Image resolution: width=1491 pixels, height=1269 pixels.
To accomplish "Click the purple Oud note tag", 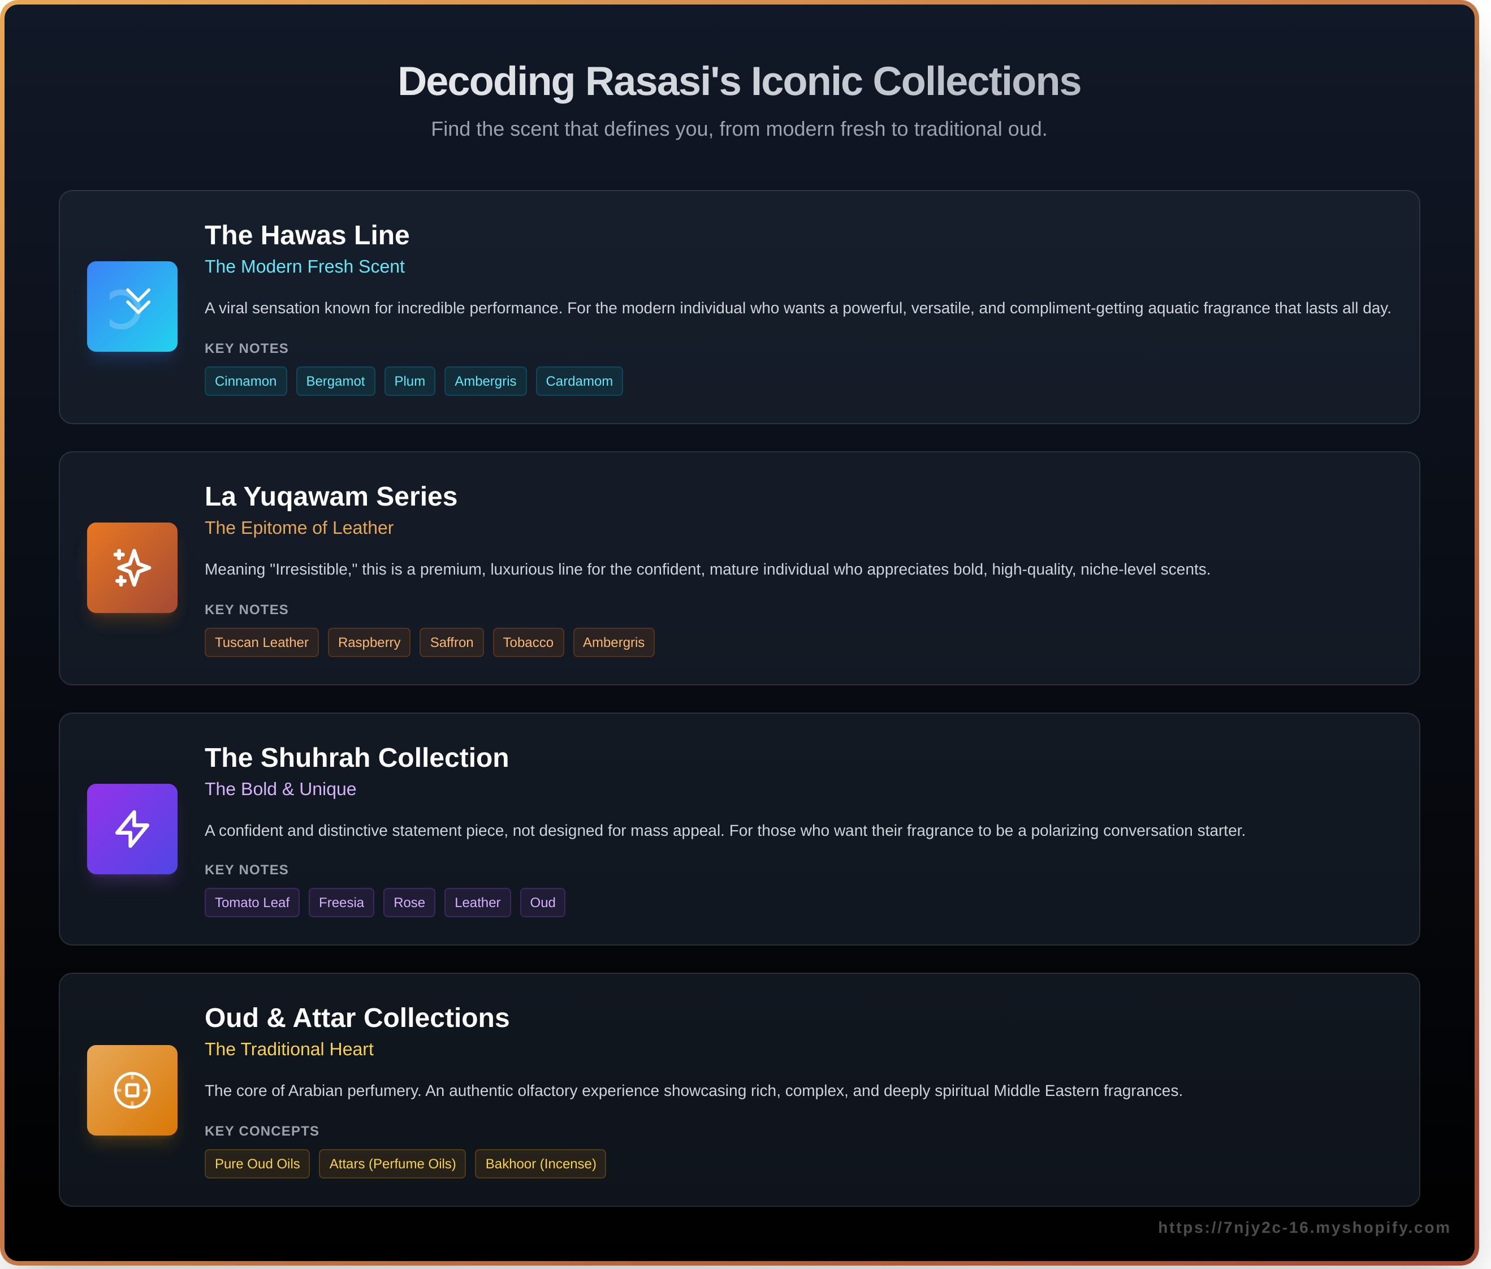I will pos(542,902).
